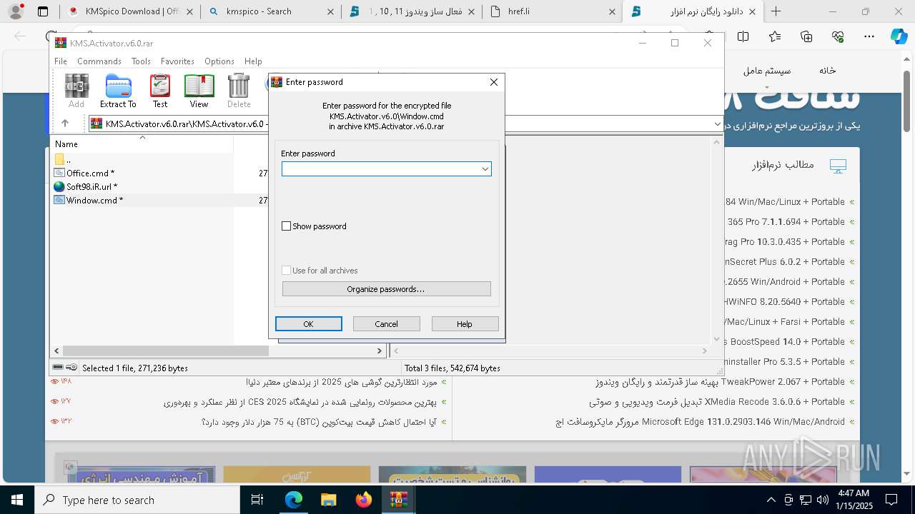The height and width of the screenshot is (514, 915).
Task: Open the volume control in system tray
Action: (822, 500)
